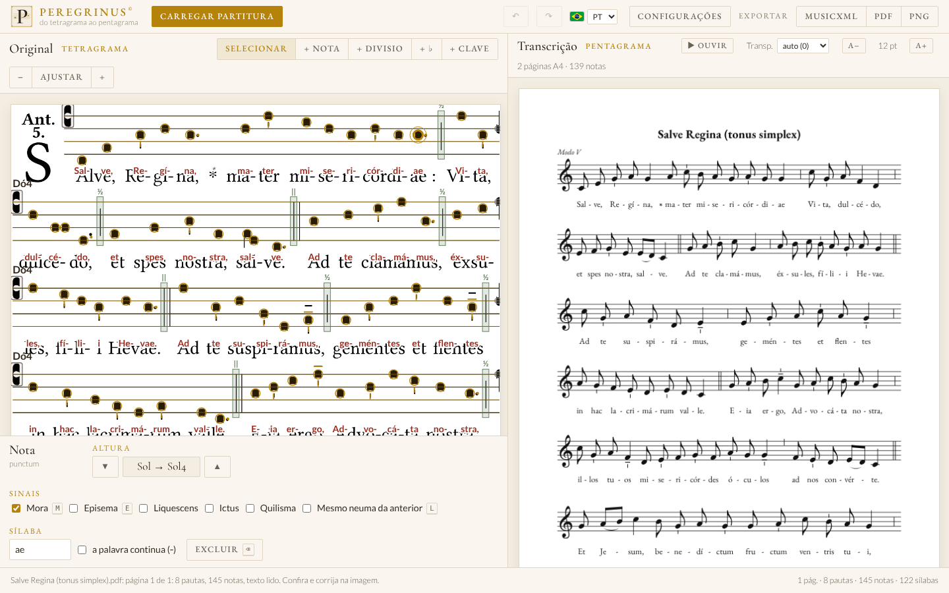Export as PDF

coord(883,16)
